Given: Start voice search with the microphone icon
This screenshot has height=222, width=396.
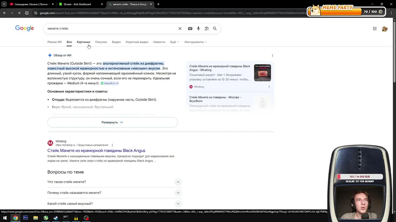Looking at the screenshot, I should pos(198,28).
